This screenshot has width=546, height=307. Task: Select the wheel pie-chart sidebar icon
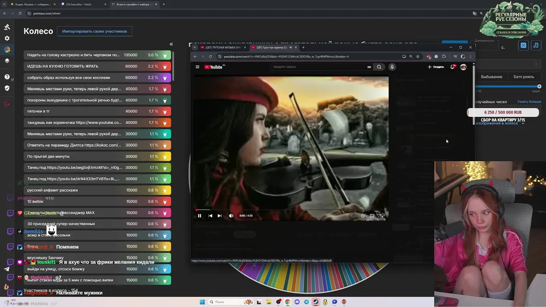click(x=7, y=49)
